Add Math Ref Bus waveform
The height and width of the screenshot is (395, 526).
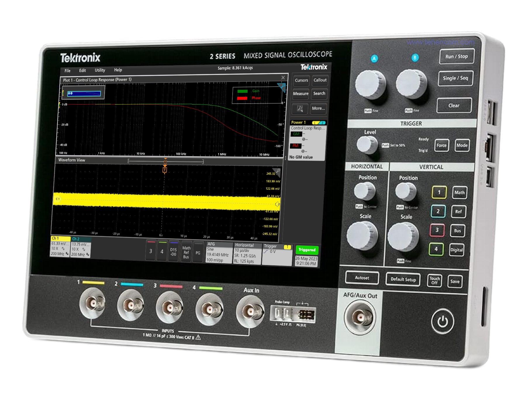click(x=186, y=252)
